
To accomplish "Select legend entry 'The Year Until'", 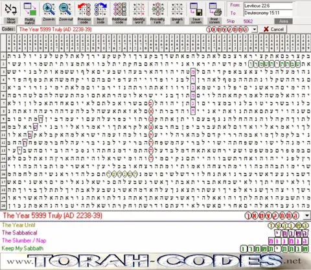I will click(19, 225).
